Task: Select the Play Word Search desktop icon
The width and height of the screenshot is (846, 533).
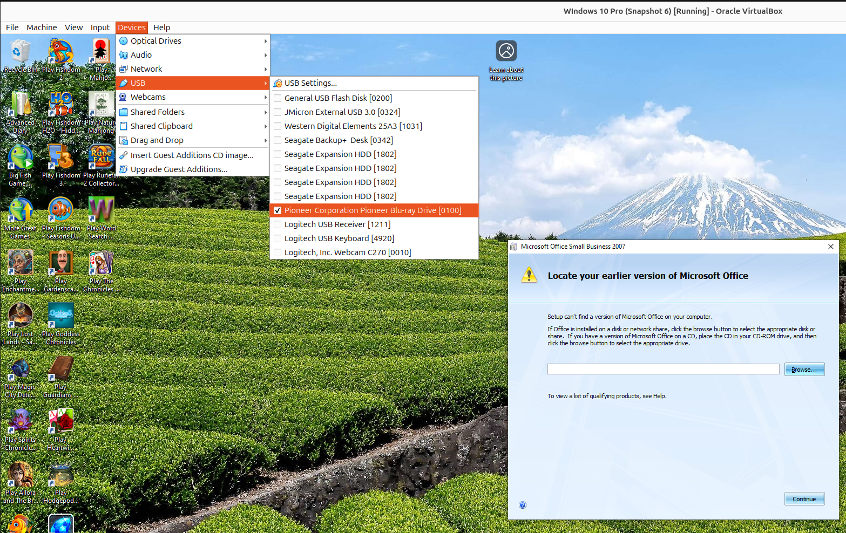Action: (101, 218)
